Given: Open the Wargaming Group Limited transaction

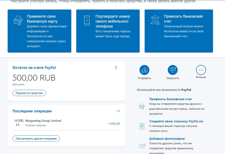Looking at the screenshot, I should [66, 123].
